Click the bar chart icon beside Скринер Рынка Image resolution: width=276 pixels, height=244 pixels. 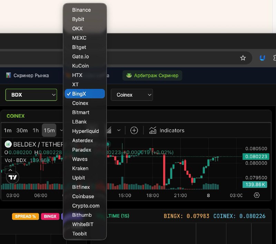coord(8,75)
